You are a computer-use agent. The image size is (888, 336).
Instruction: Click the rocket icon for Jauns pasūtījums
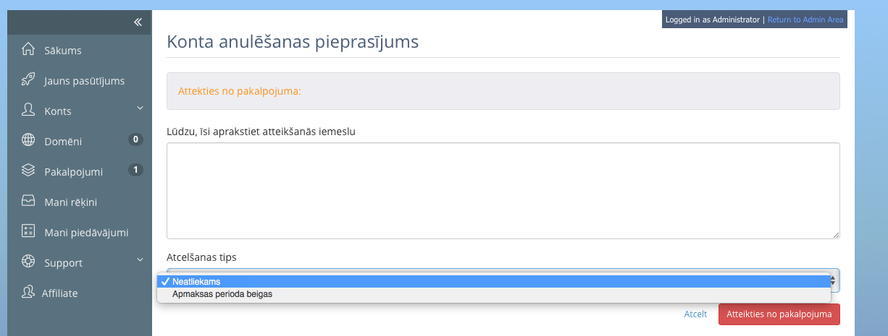coord(28,79)
